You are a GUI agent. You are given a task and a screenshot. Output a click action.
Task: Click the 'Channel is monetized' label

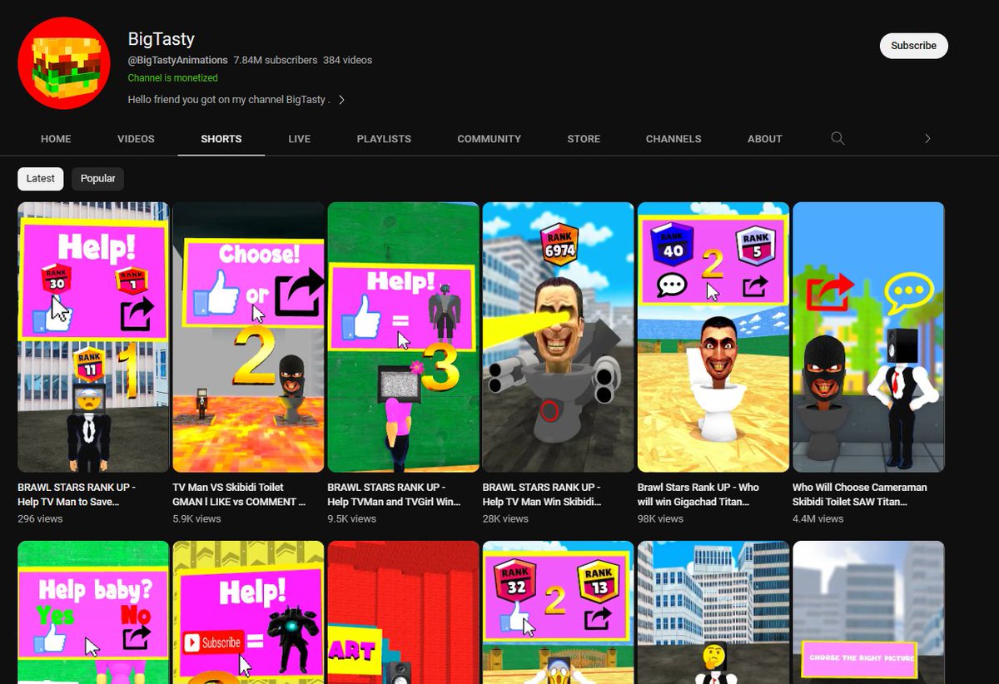pyautogui.click(x=173, y=78)
